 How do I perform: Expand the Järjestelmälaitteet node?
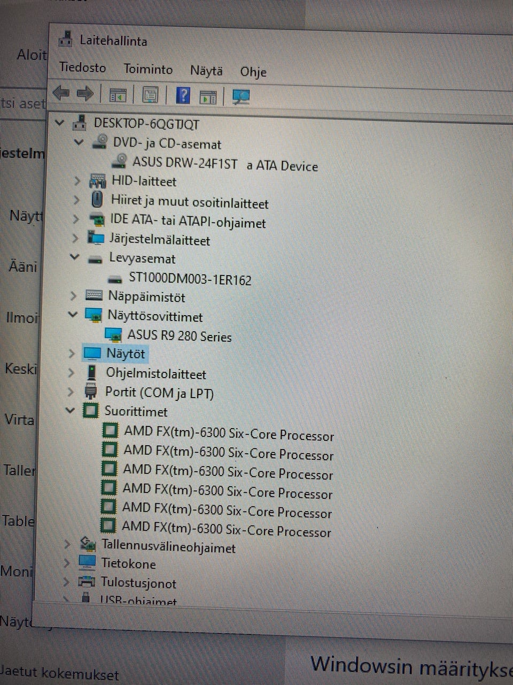pos(75,238)
